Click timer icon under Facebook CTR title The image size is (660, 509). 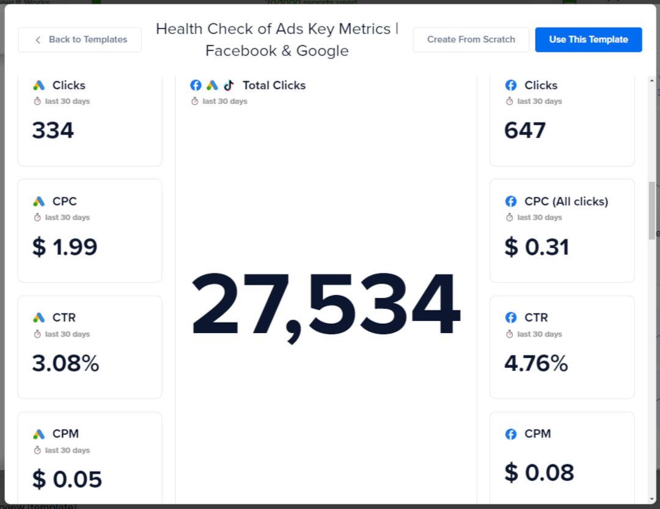(509, 334)
